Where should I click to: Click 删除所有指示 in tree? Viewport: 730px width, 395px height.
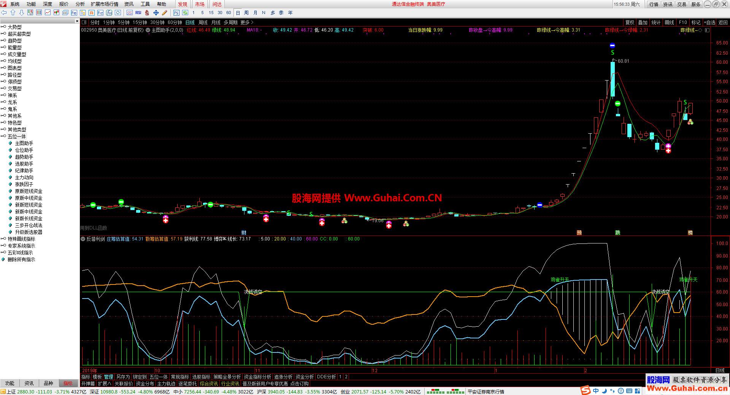pyautogui.click(x=21, y=259)
